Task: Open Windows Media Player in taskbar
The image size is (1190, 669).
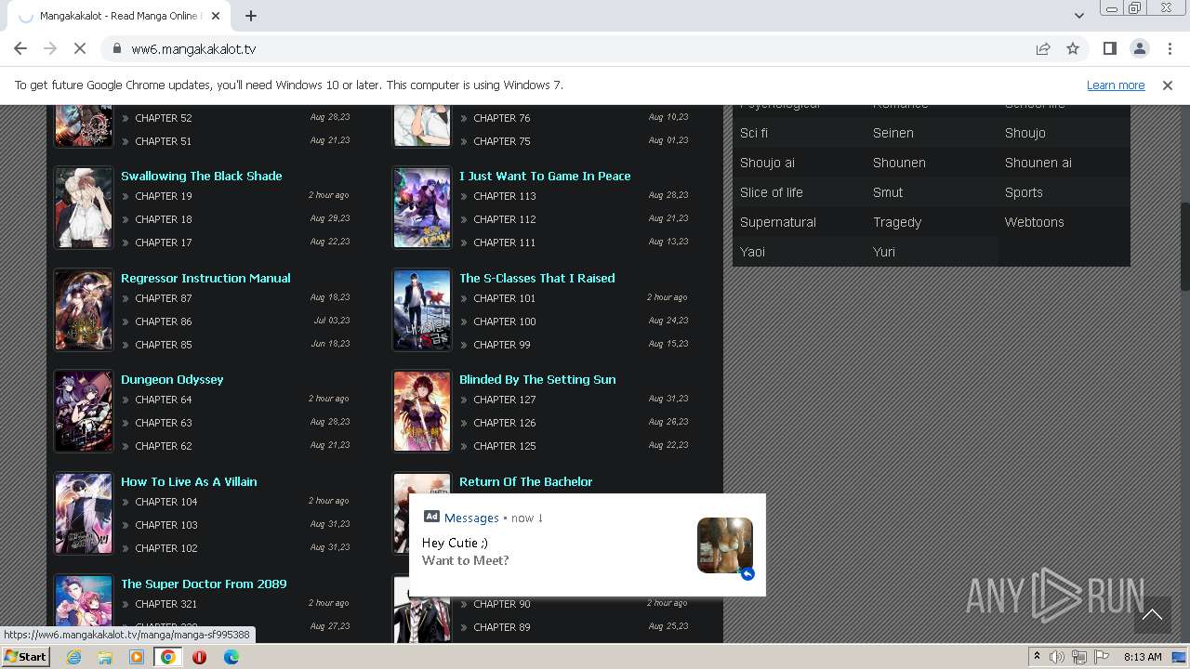Action: tap(137, 657)
